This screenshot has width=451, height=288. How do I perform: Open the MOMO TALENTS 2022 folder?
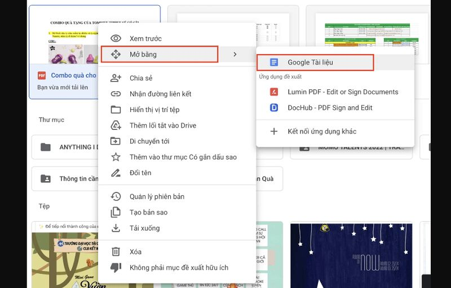click(x=351, y=152)
